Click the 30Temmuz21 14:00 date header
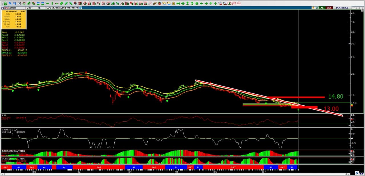Image resolution: width=365 pixels, height=176 pixels. pos(15,11)
